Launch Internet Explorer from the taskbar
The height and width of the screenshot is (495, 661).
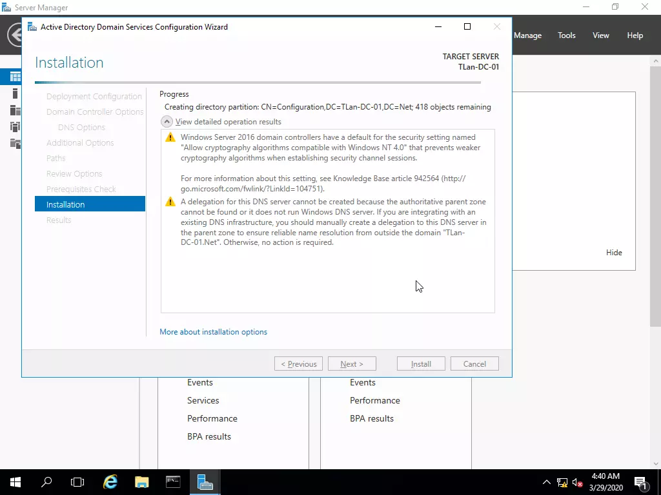point(110,482)
